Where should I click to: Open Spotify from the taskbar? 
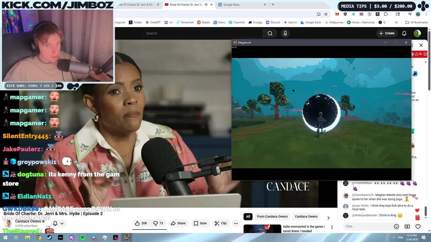83,238
